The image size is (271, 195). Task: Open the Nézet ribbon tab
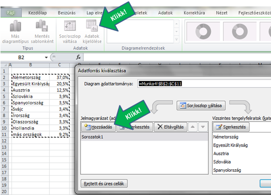[x=222, y=13]
